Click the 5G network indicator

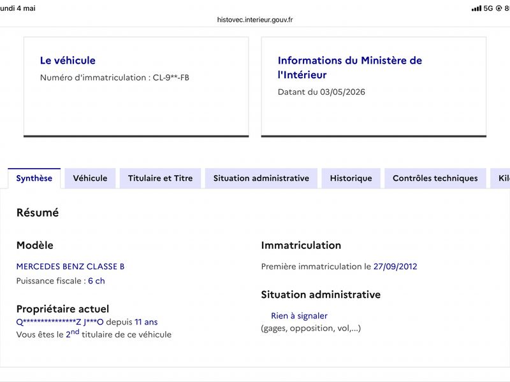click(x=488, y=8)
